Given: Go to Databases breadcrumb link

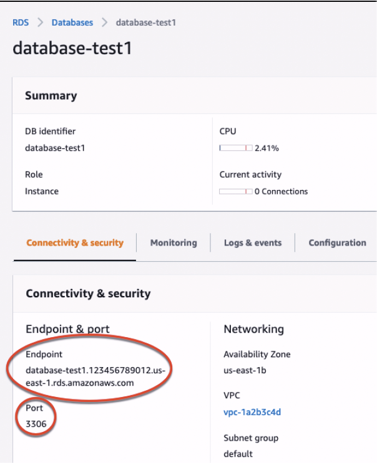Looking at the screenshot, I should (72, 22).
